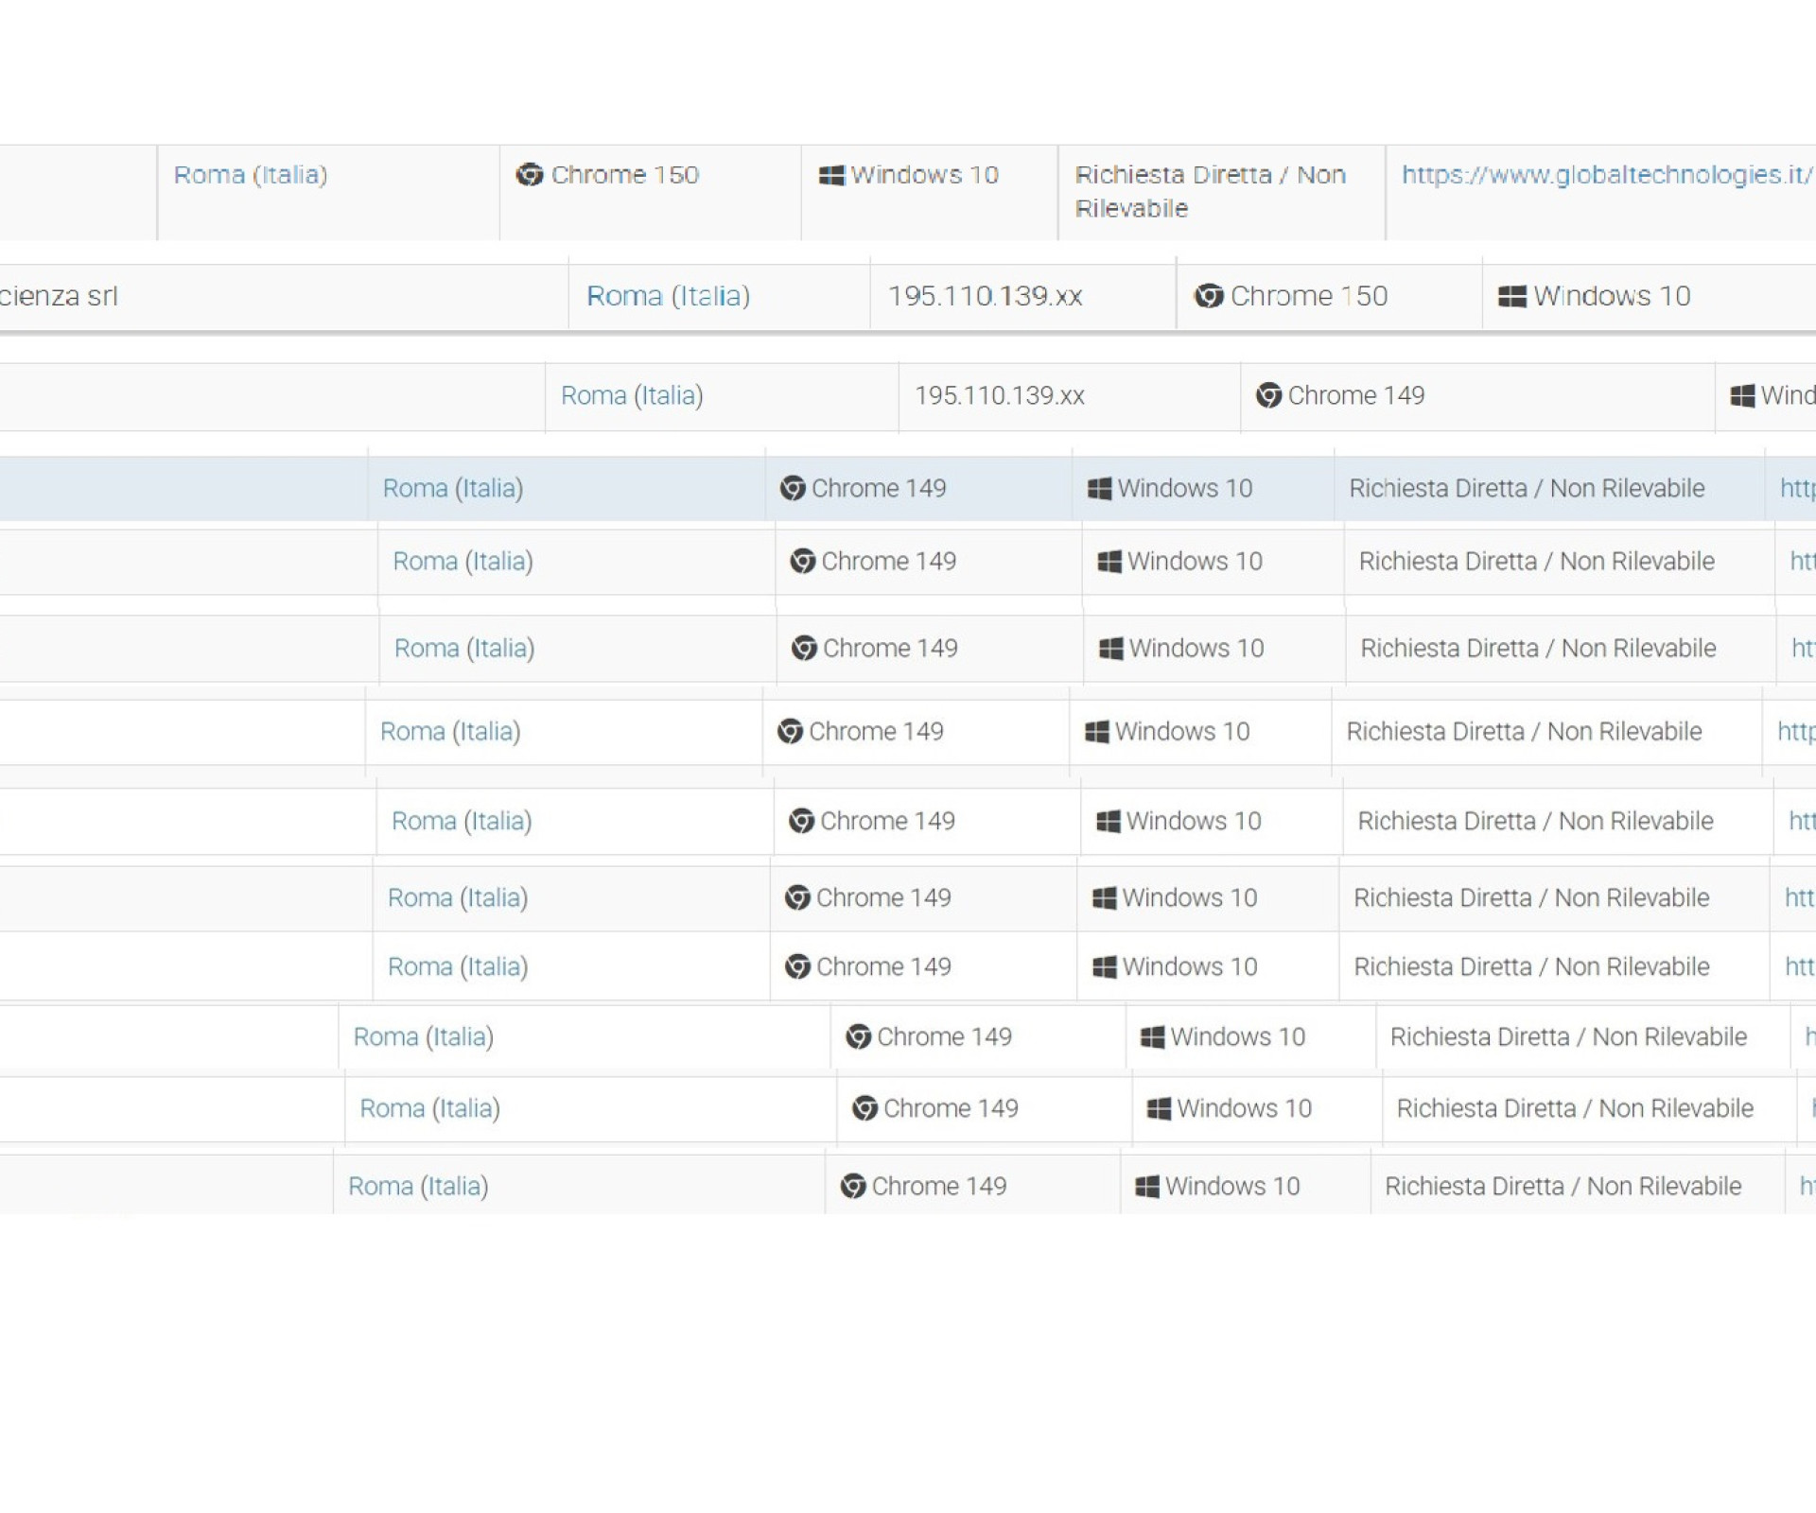
Task: Click the Windows logo beside the truncated 'Wind' text
Action: 1742,396
